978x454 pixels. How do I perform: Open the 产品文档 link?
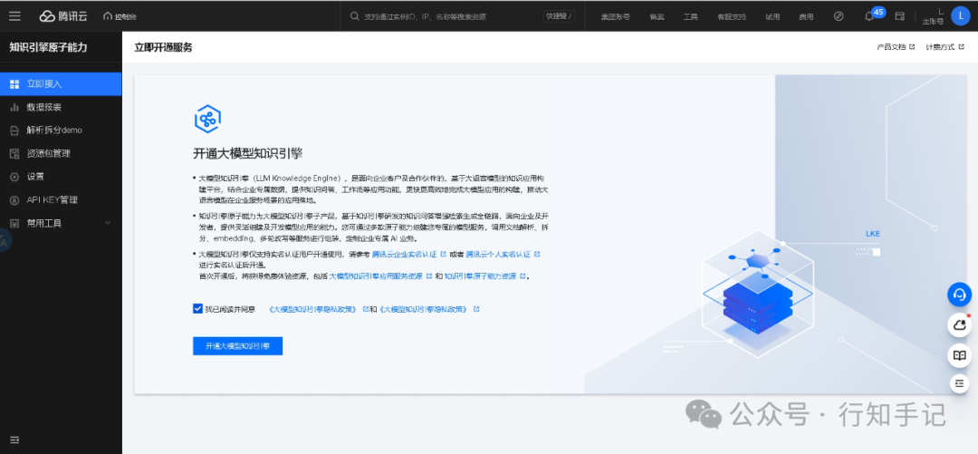896,47
